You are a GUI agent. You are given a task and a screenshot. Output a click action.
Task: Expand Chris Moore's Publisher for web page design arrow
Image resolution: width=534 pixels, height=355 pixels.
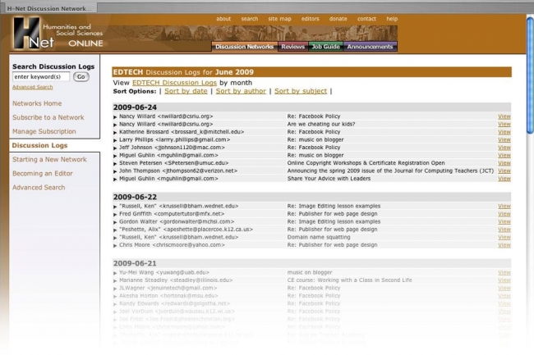pyautogui.click(x=115, y=246)
